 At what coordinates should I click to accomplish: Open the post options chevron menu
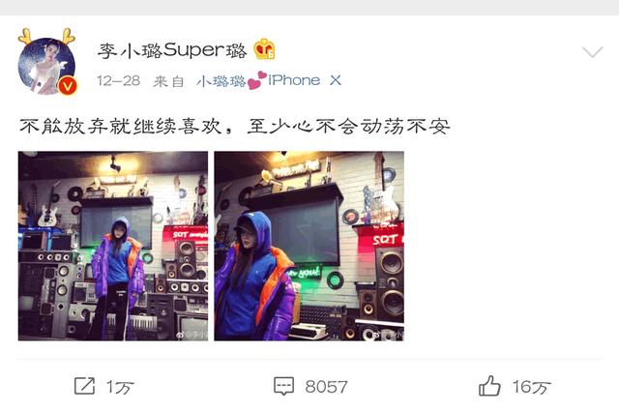click(x=592, y=51)
